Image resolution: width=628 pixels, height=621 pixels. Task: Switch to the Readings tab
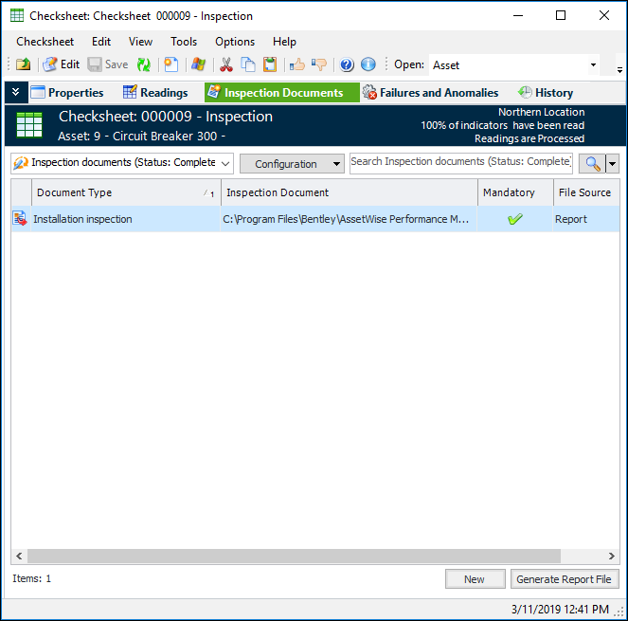155,93
